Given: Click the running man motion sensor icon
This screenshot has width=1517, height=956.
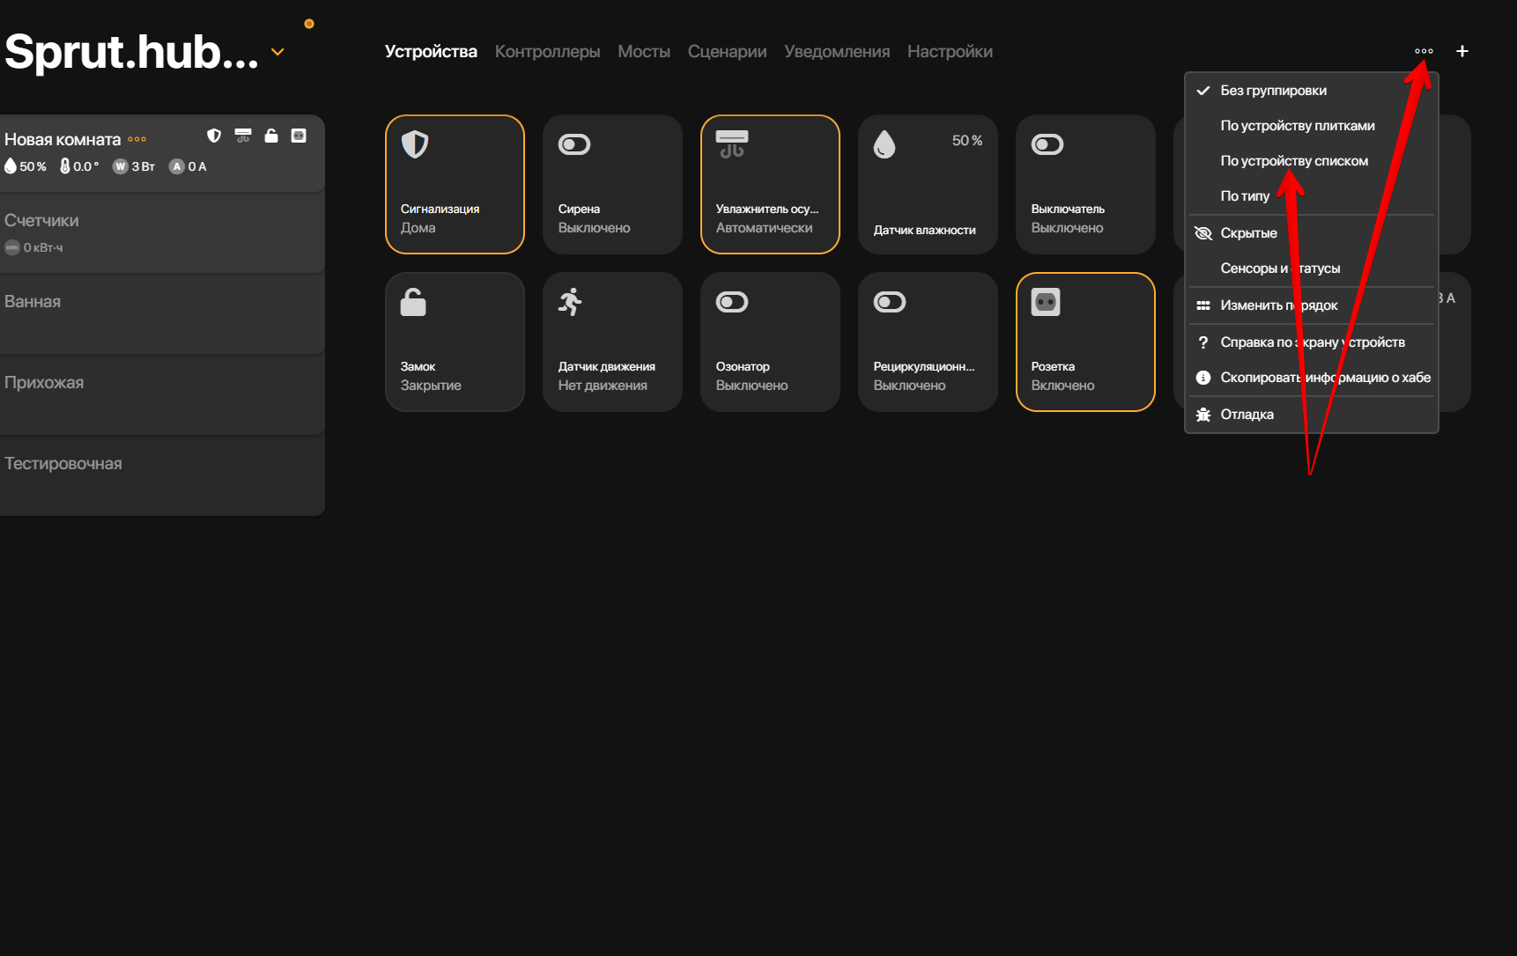Looking at the screenshot, I should point(571,302).
